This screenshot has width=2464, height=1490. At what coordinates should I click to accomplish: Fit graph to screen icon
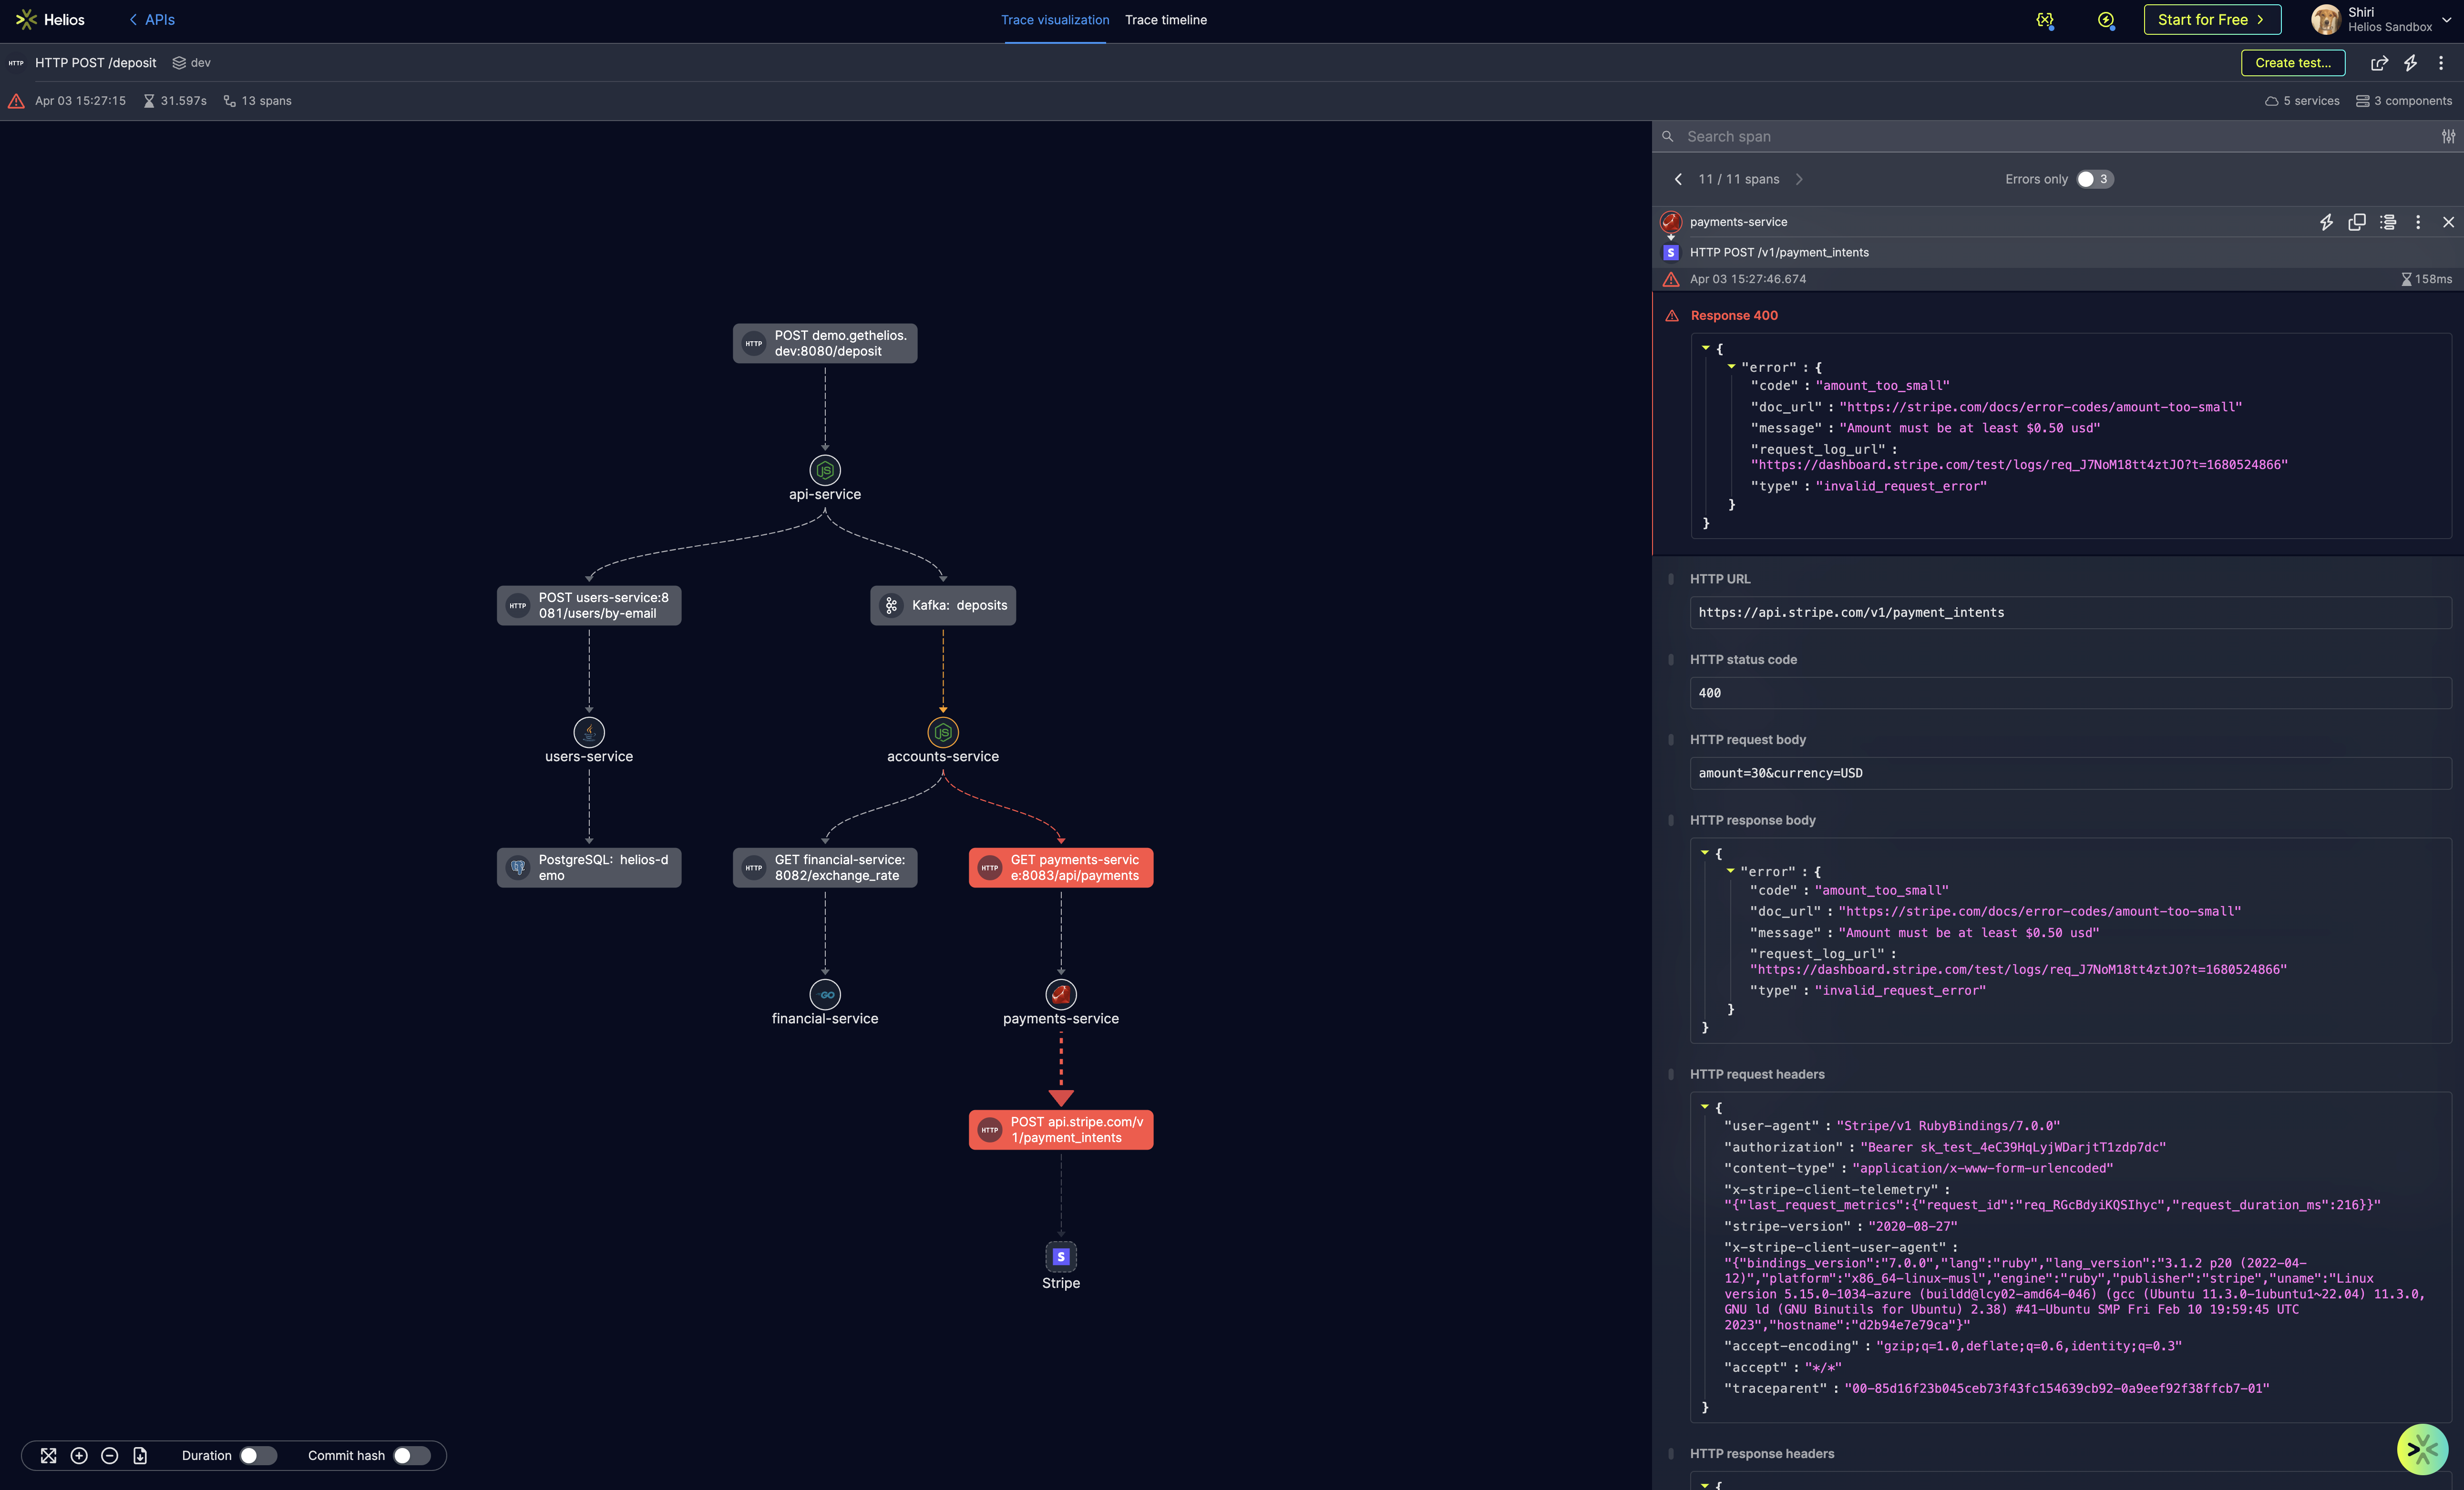(x=48, y=1456)
